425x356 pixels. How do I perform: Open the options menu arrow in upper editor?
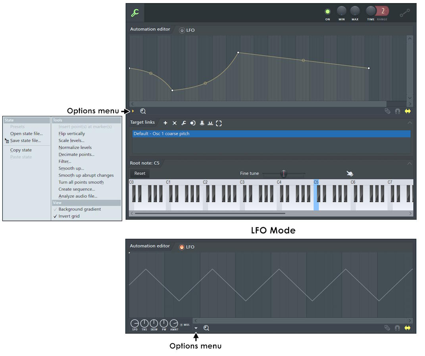point(133,112)
